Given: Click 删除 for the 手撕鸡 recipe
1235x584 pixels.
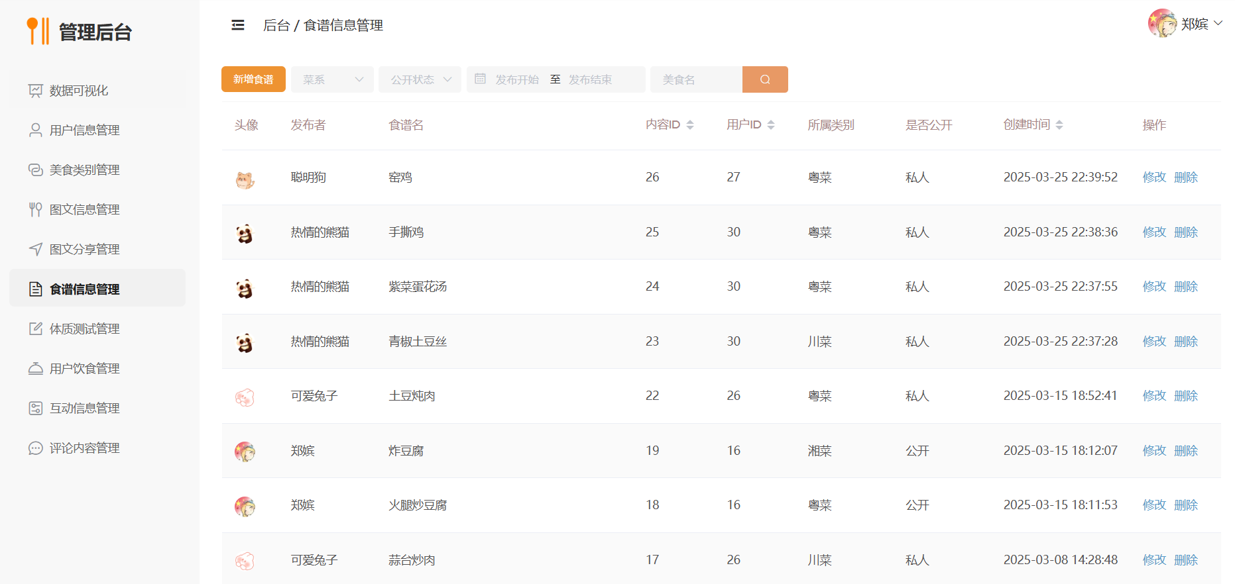Looking at the screenshot, I should 1186,232.
